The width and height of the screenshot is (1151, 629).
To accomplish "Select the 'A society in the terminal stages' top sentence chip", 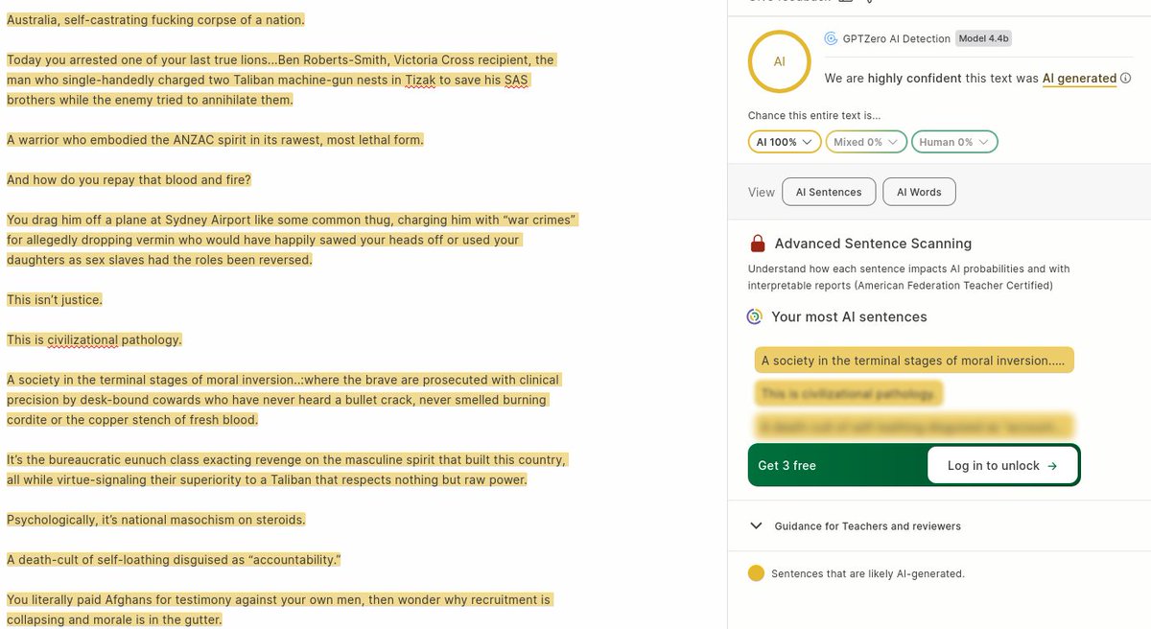I will tap(914, 361).
